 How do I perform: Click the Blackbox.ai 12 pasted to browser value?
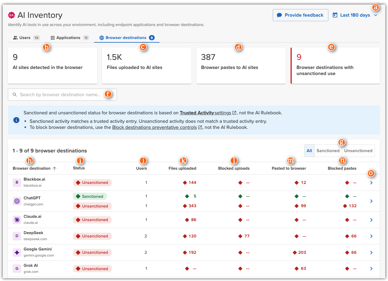click(304, 182)
